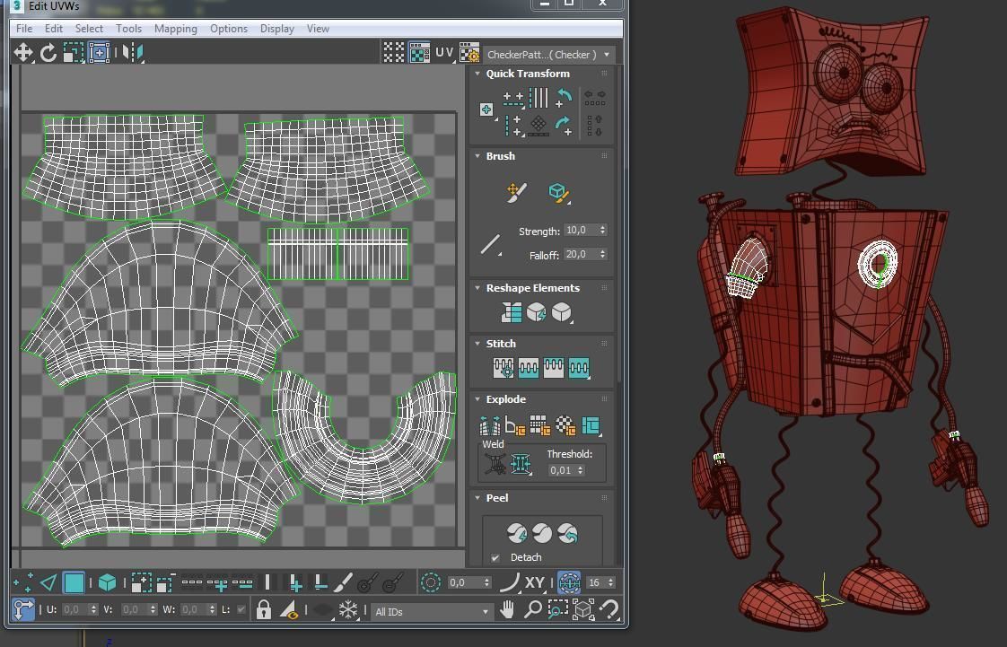
Task: Open the Mapping menu
Action: [x=175, y=29]
